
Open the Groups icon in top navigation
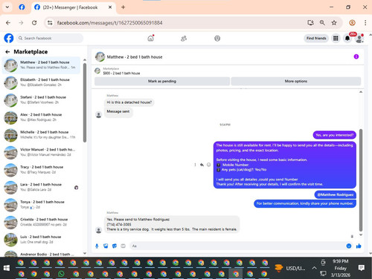[x=217, y=39]
